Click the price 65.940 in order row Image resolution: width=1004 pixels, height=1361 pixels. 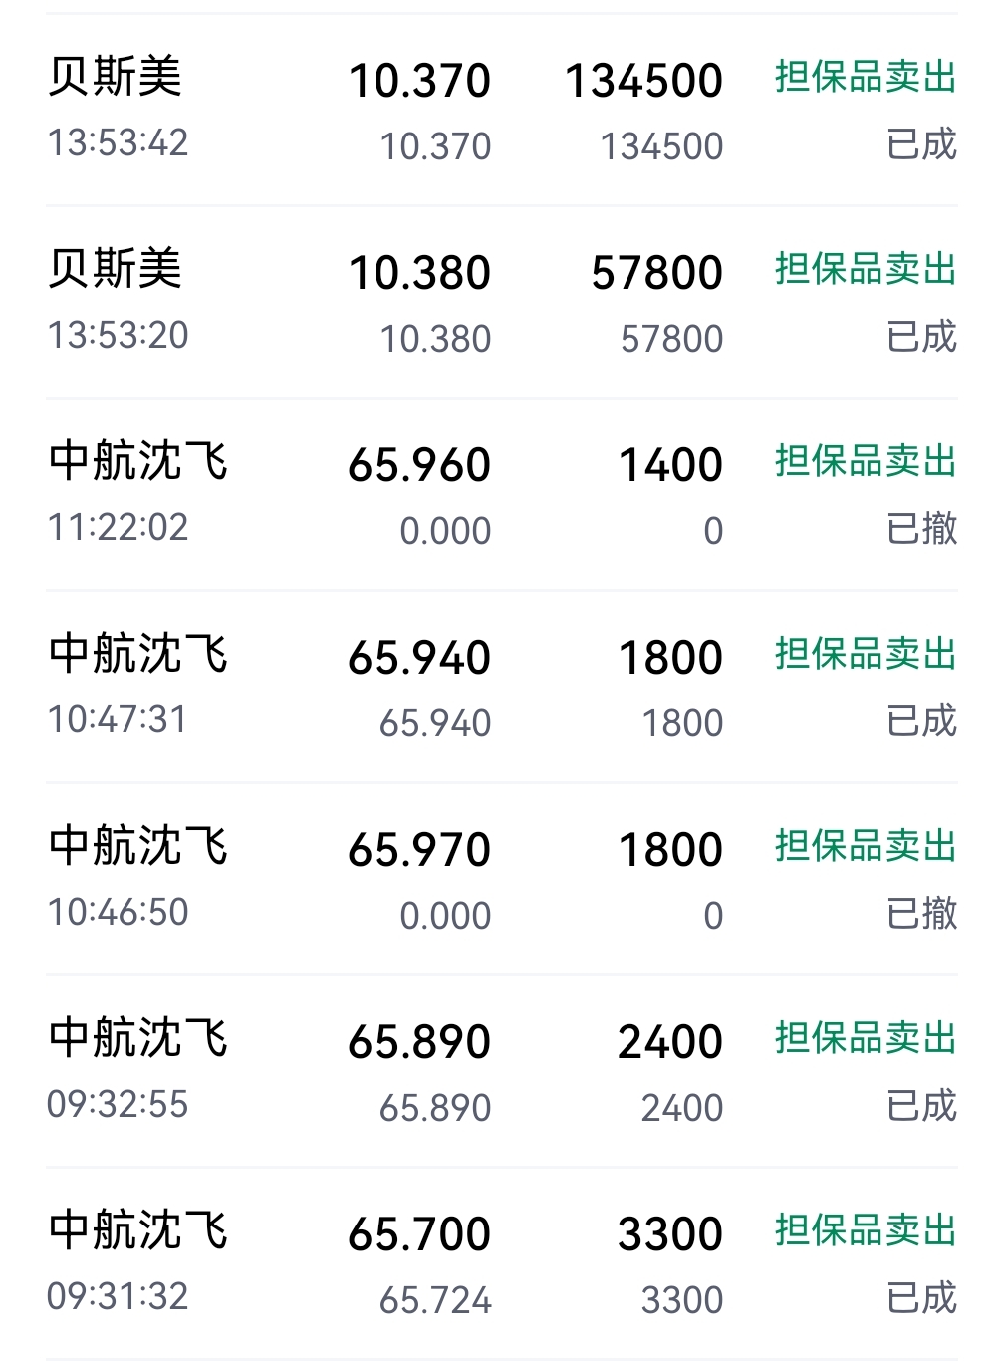[x=419, y=658]
